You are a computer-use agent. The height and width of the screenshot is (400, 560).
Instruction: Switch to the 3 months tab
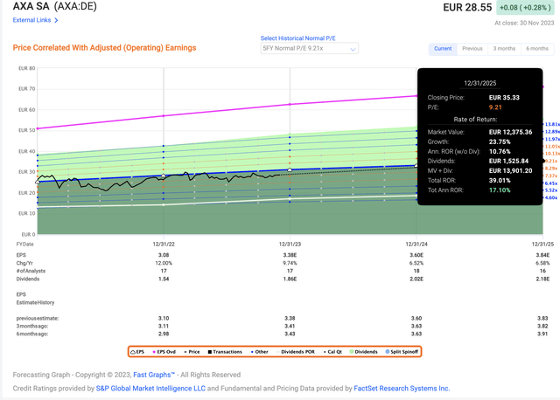tap(504, 49)
